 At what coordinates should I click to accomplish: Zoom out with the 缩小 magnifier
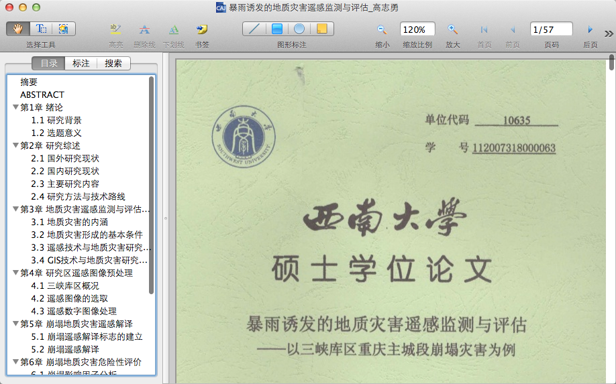coord(382,29)
